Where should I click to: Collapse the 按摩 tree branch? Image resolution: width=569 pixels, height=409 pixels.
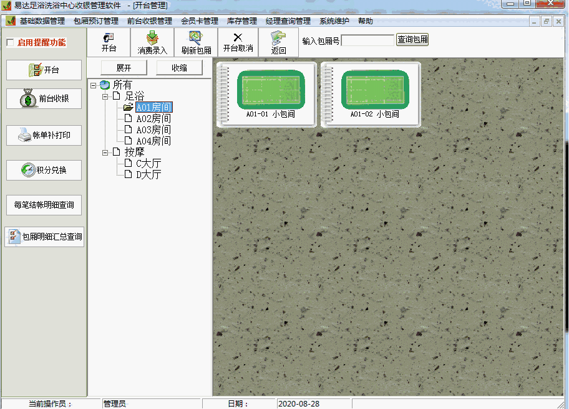point(105,152)
